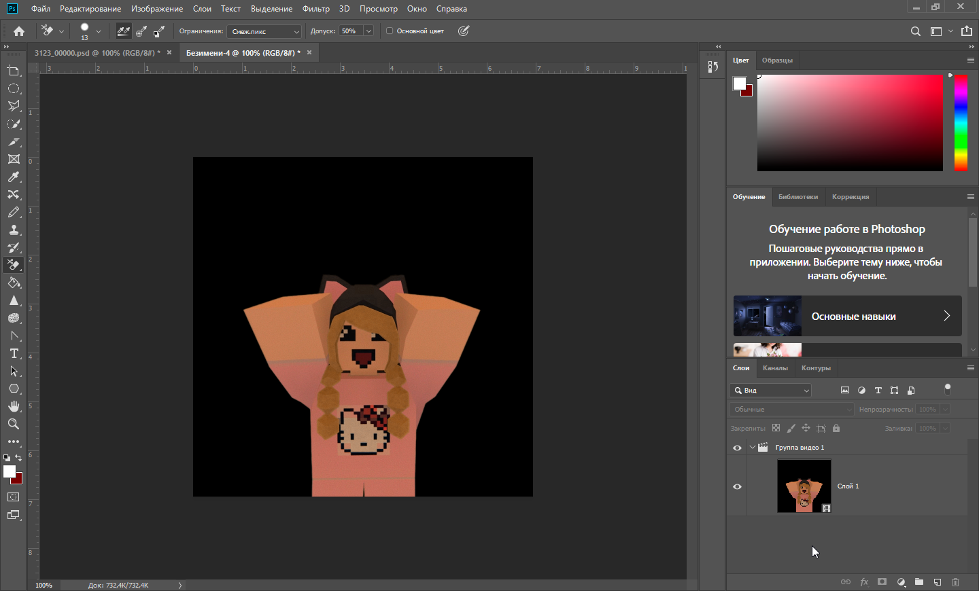Reset default foreground and background colors
Screen dimensions: 979x591
coord(7,458)
